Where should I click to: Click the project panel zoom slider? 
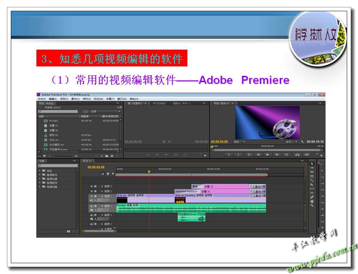pyautogui.click(x=63, y=156)
